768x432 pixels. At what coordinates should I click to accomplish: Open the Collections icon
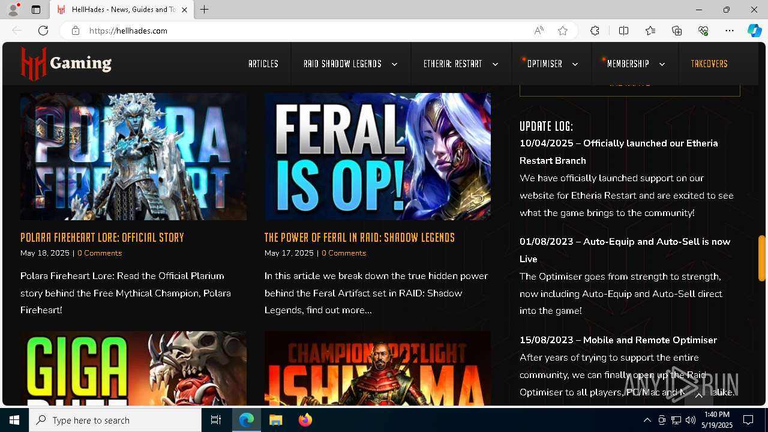coord(677,31)
